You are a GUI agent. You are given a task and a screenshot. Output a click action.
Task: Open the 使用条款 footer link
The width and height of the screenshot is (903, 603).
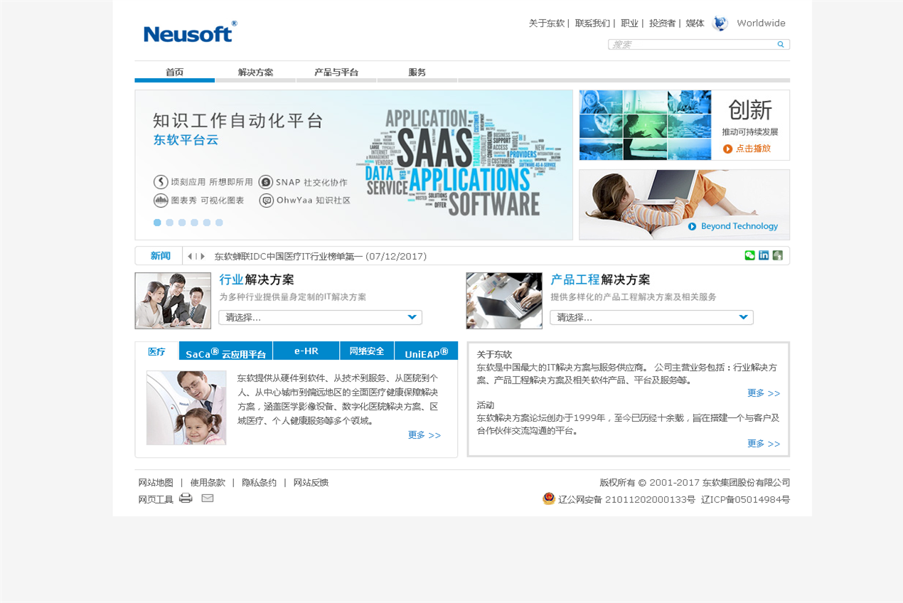[208, 483]
